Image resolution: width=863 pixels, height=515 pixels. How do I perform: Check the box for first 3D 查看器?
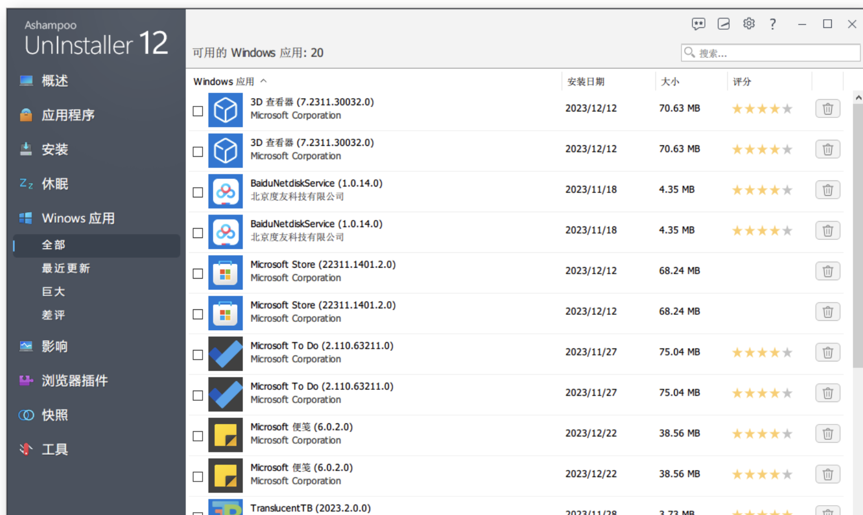click(198, 111)
